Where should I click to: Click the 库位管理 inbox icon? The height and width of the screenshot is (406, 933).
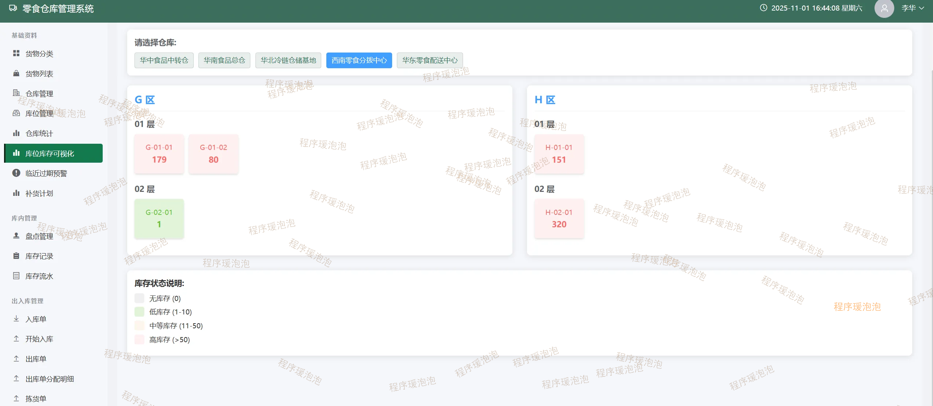(x=16, y=113)
